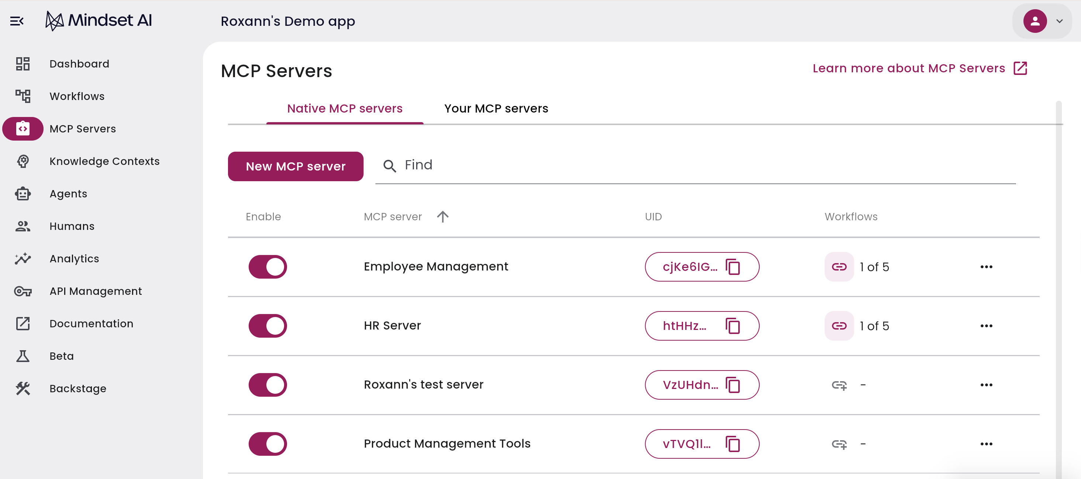
Task: Open more options for Employee Management
Action: [986, 267]
